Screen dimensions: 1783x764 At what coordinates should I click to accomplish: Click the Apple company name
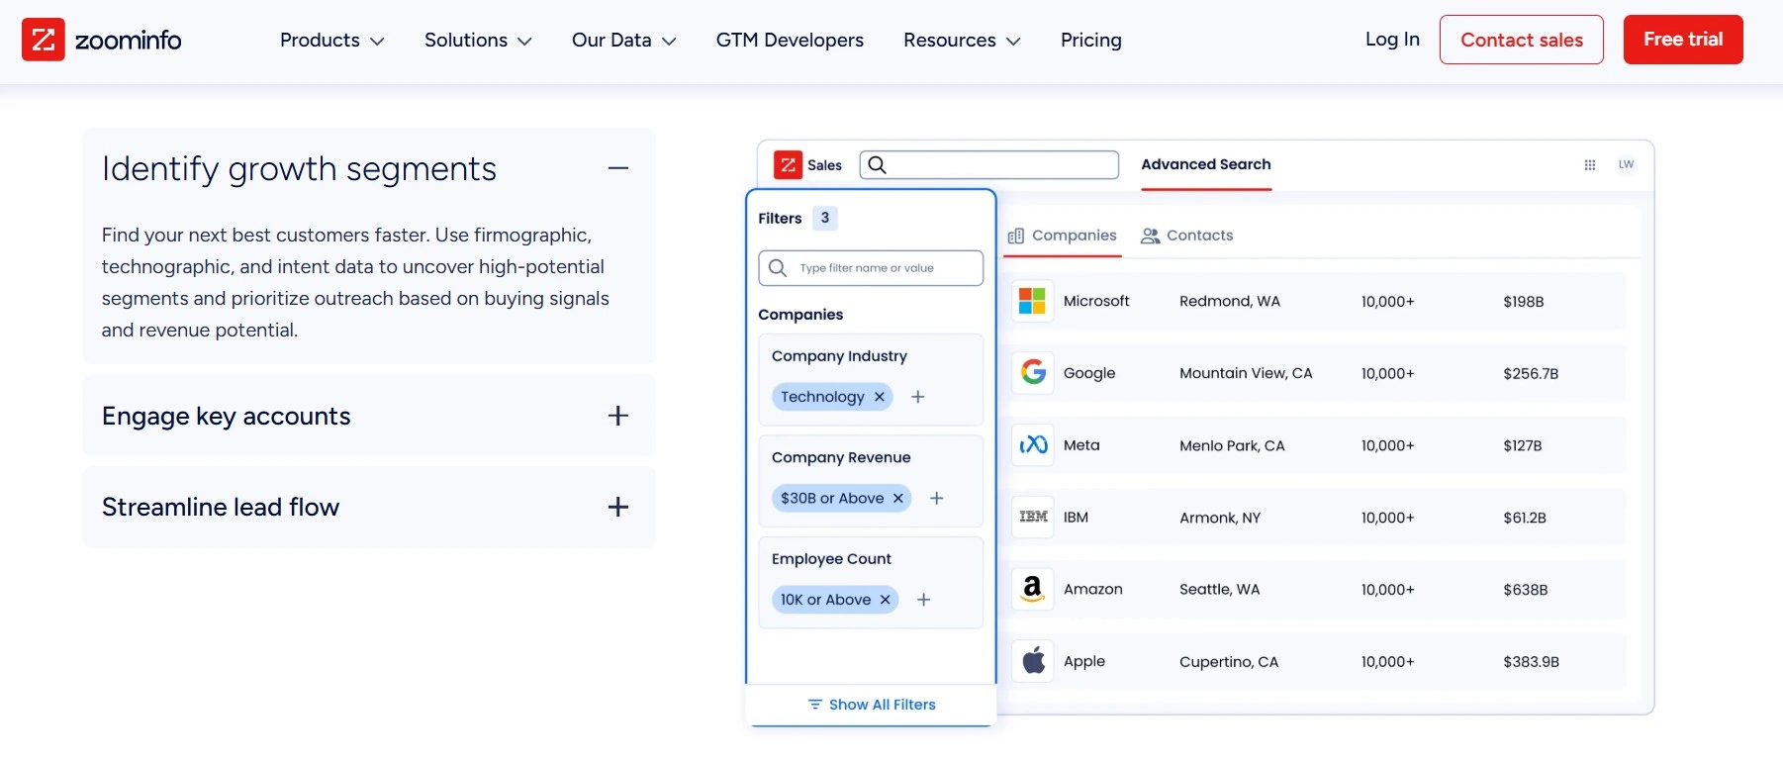tap(1084, 661)
